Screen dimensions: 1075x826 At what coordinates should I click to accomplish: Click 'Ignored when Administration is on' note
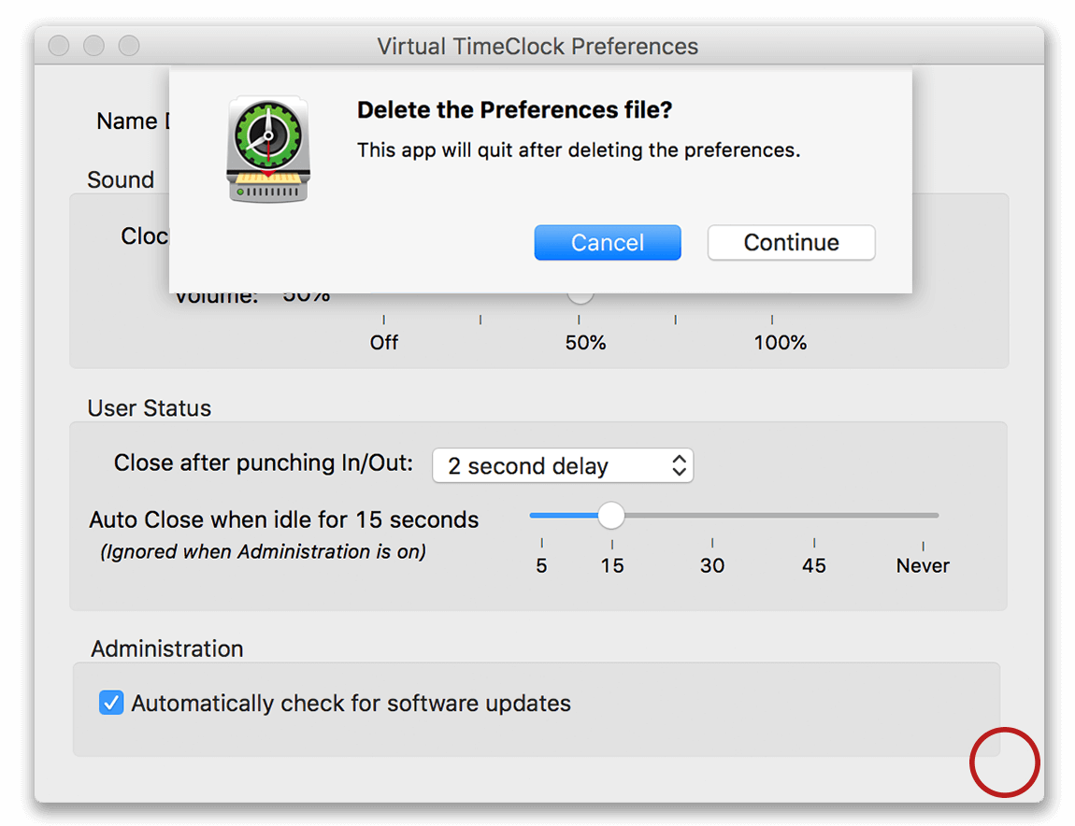click(x=264, y=551)
